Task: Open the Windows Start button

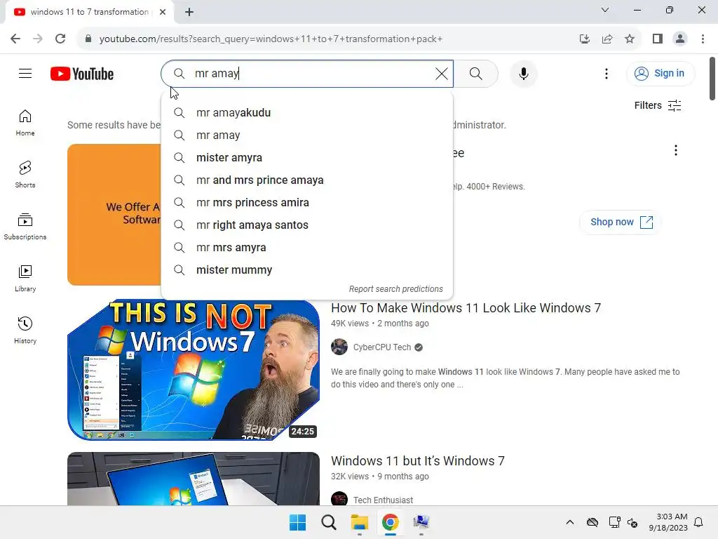Action: (297, 522)
